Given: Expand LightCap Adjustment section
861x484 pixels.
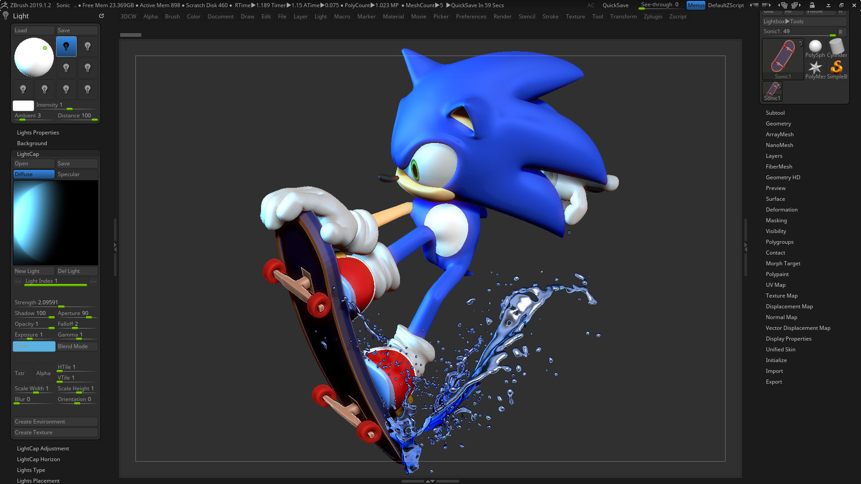Looking at the screenshot, I should coord(43,449).
